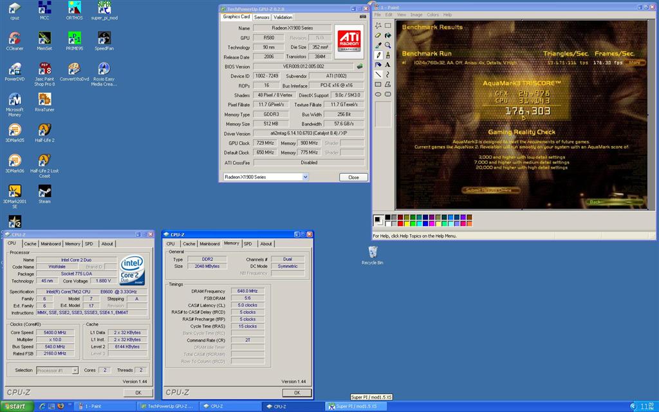Open the Recycle Bin
The width and height of the screenshot is (659, 412).
point(373,255)
